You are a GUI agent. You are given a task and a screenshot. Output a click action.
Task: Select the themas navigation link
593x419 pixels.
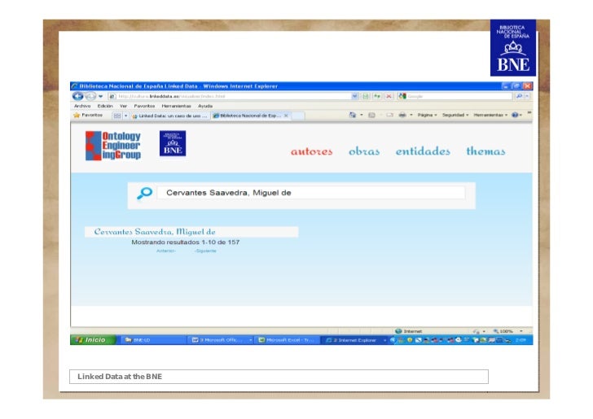click(485, 151)
